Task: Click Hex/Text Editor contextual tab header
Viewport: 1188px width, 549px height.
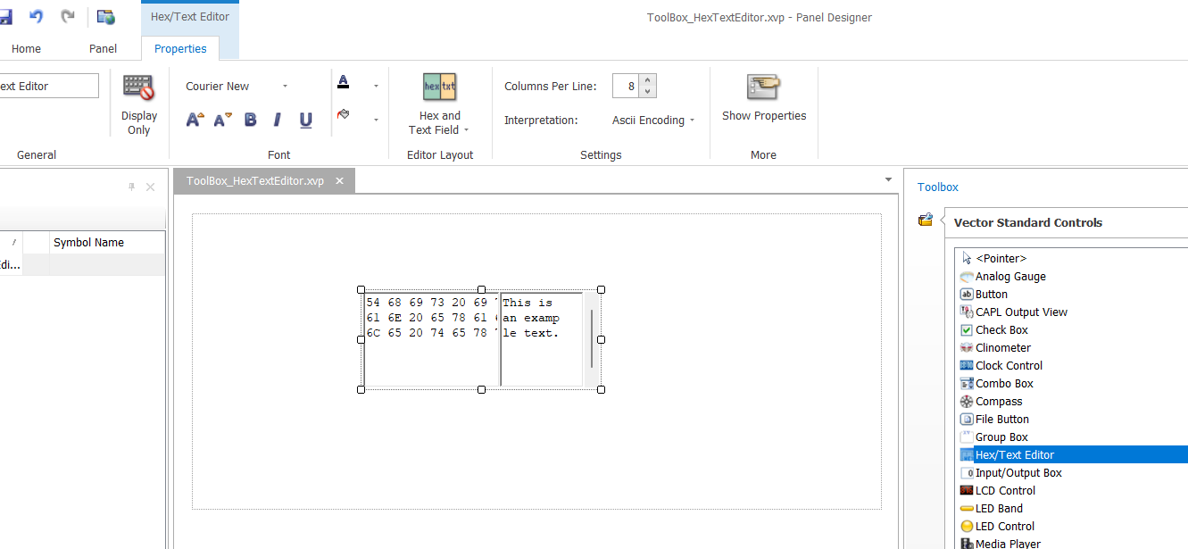Action: pyautogui.click(x=190, y=16)
